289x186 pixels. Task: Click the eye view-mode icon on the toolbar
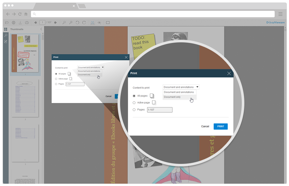click(x=99, y=22)
